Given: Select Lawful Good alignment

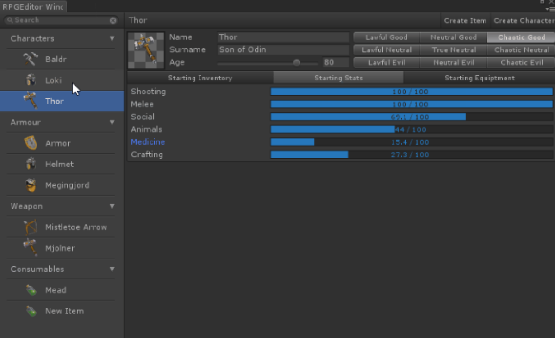Looking at the screenshot, I should tap(387, 37).
